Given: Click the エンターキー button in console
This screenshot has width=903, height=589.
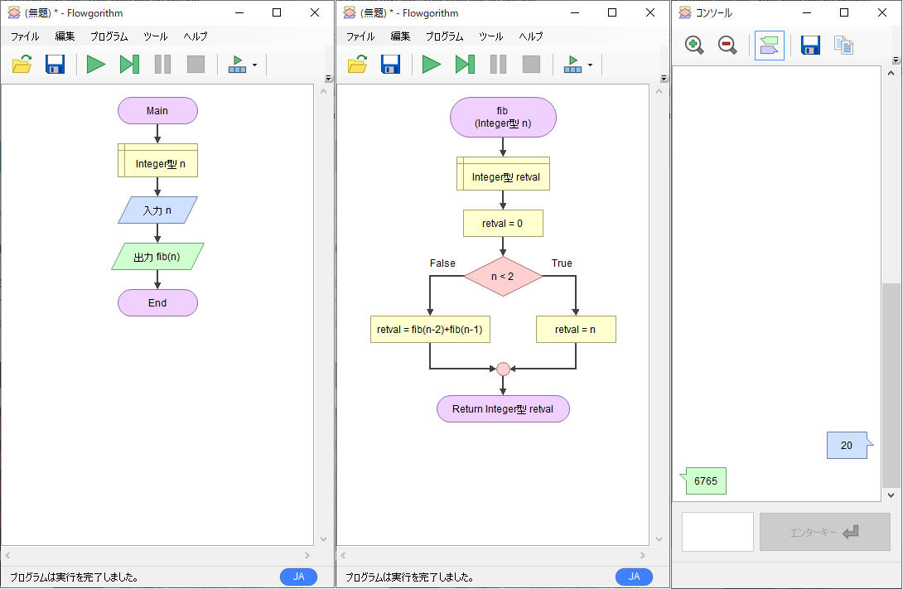Looking at the screenshot, I should [x=824, y=532].
